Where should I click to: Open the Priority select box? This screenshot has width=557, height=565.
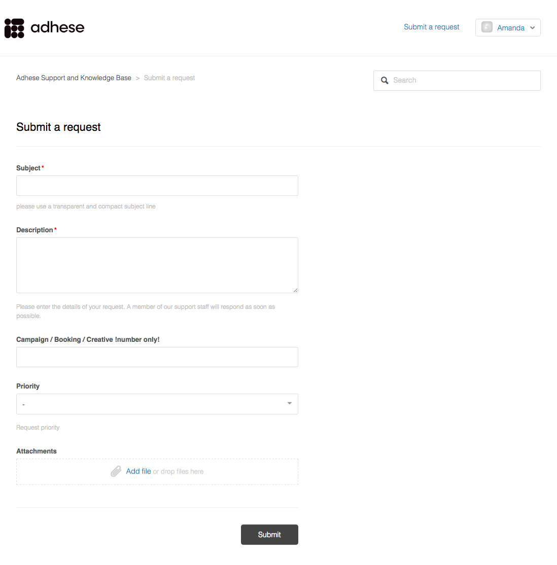pyautogui.click(x=157, y=404)
